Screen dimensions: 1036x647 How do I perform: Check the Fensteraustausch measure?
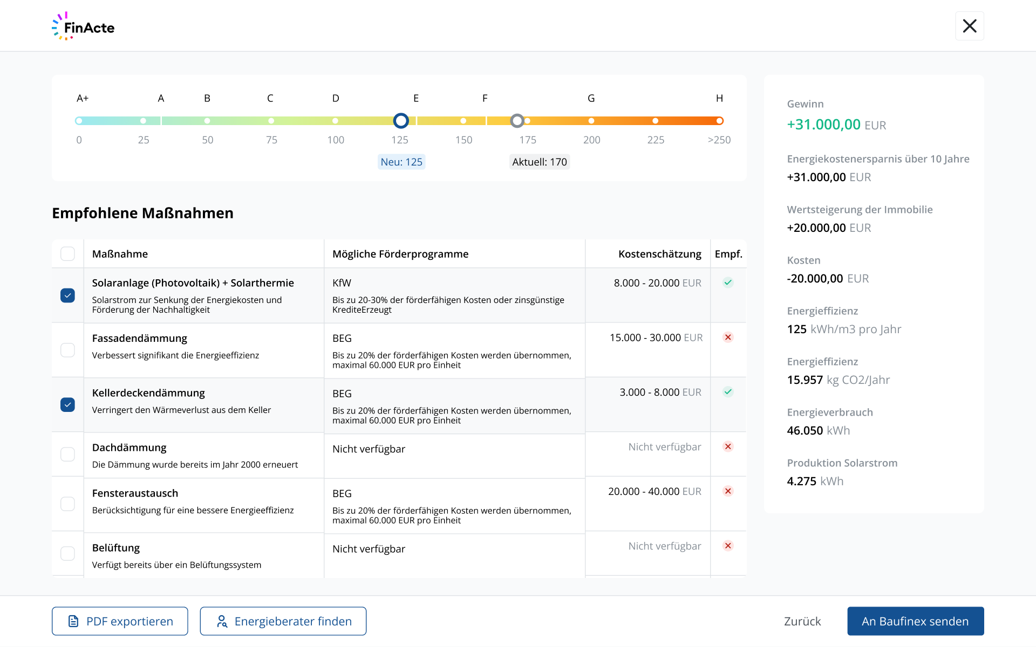click(x=67, y=504)
